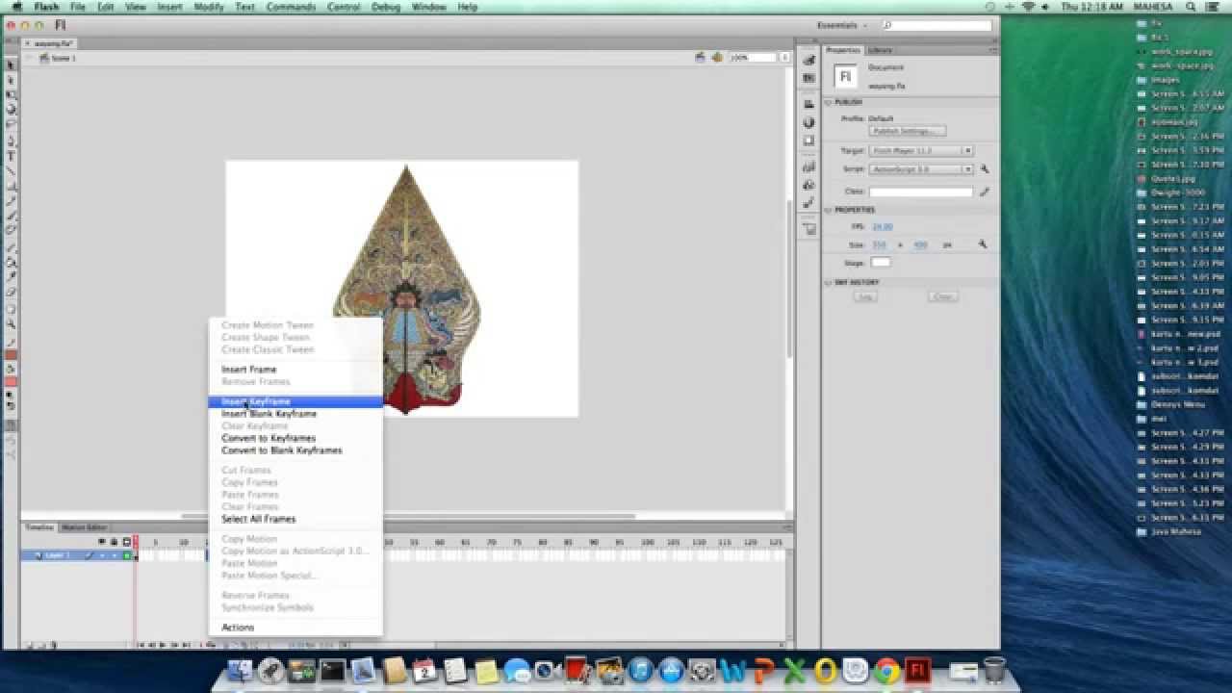Open the Essentials workspace dropdown
Image resolution: width=1232 pixels, height=693 pixels.
click(x=843, y=25)
